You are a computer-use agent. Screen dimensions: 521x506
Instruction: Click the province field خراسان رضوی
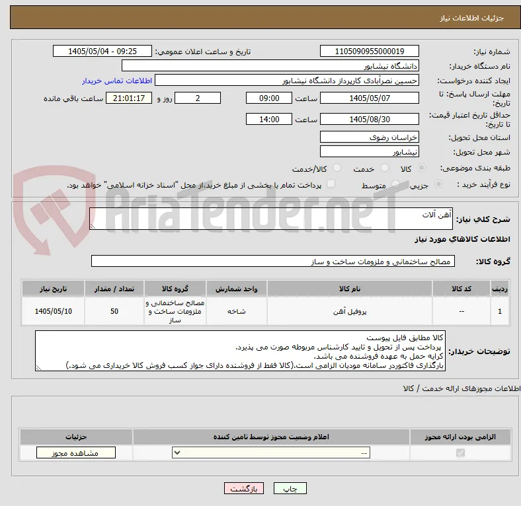click(x=370, y=137)
